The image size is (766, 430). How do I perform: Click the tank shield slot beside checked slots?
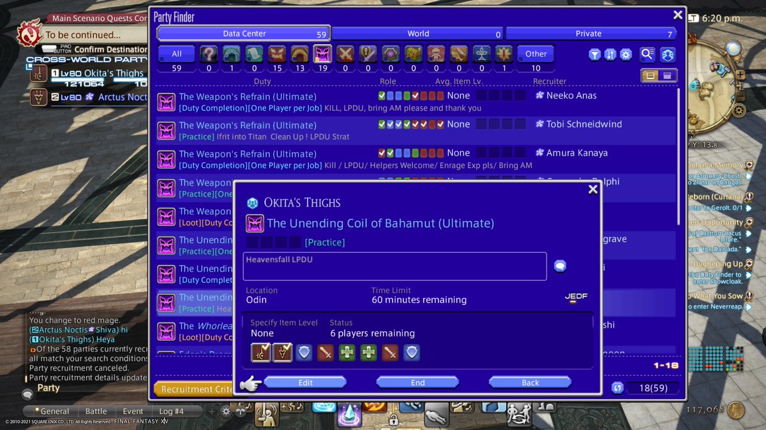pyautogui.click(x=304, y=352)
